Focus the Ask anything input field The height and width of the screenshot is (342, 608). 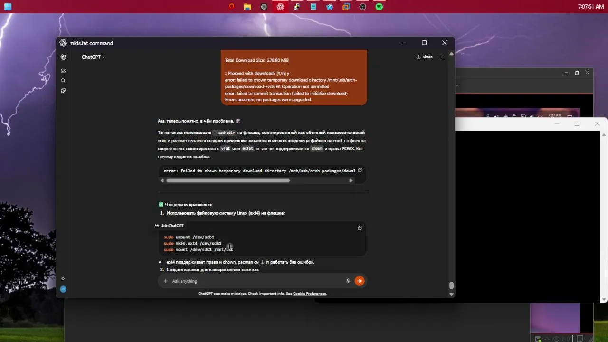256,281
